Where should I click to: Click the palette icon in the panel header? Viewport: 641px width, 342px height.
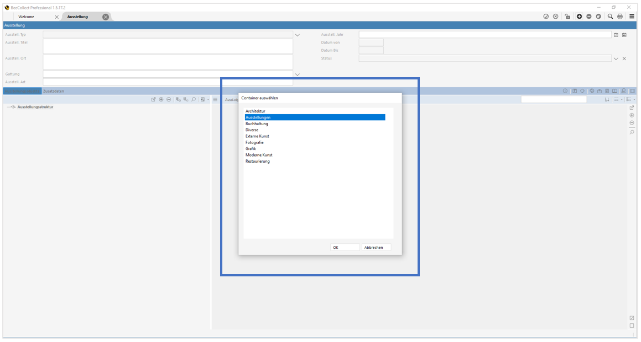point(591,91)
